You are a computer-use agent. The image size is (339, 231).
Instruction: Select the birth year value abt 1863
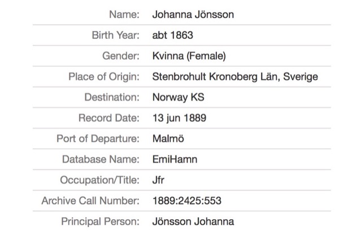pos(173,36)
